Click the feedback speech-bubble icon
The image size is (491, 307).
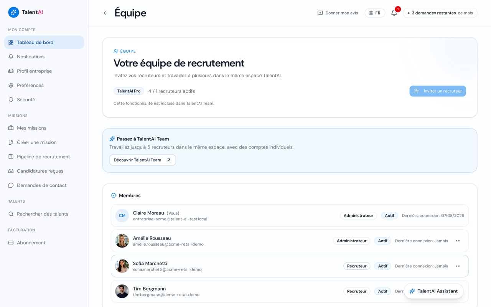point(320,13)
